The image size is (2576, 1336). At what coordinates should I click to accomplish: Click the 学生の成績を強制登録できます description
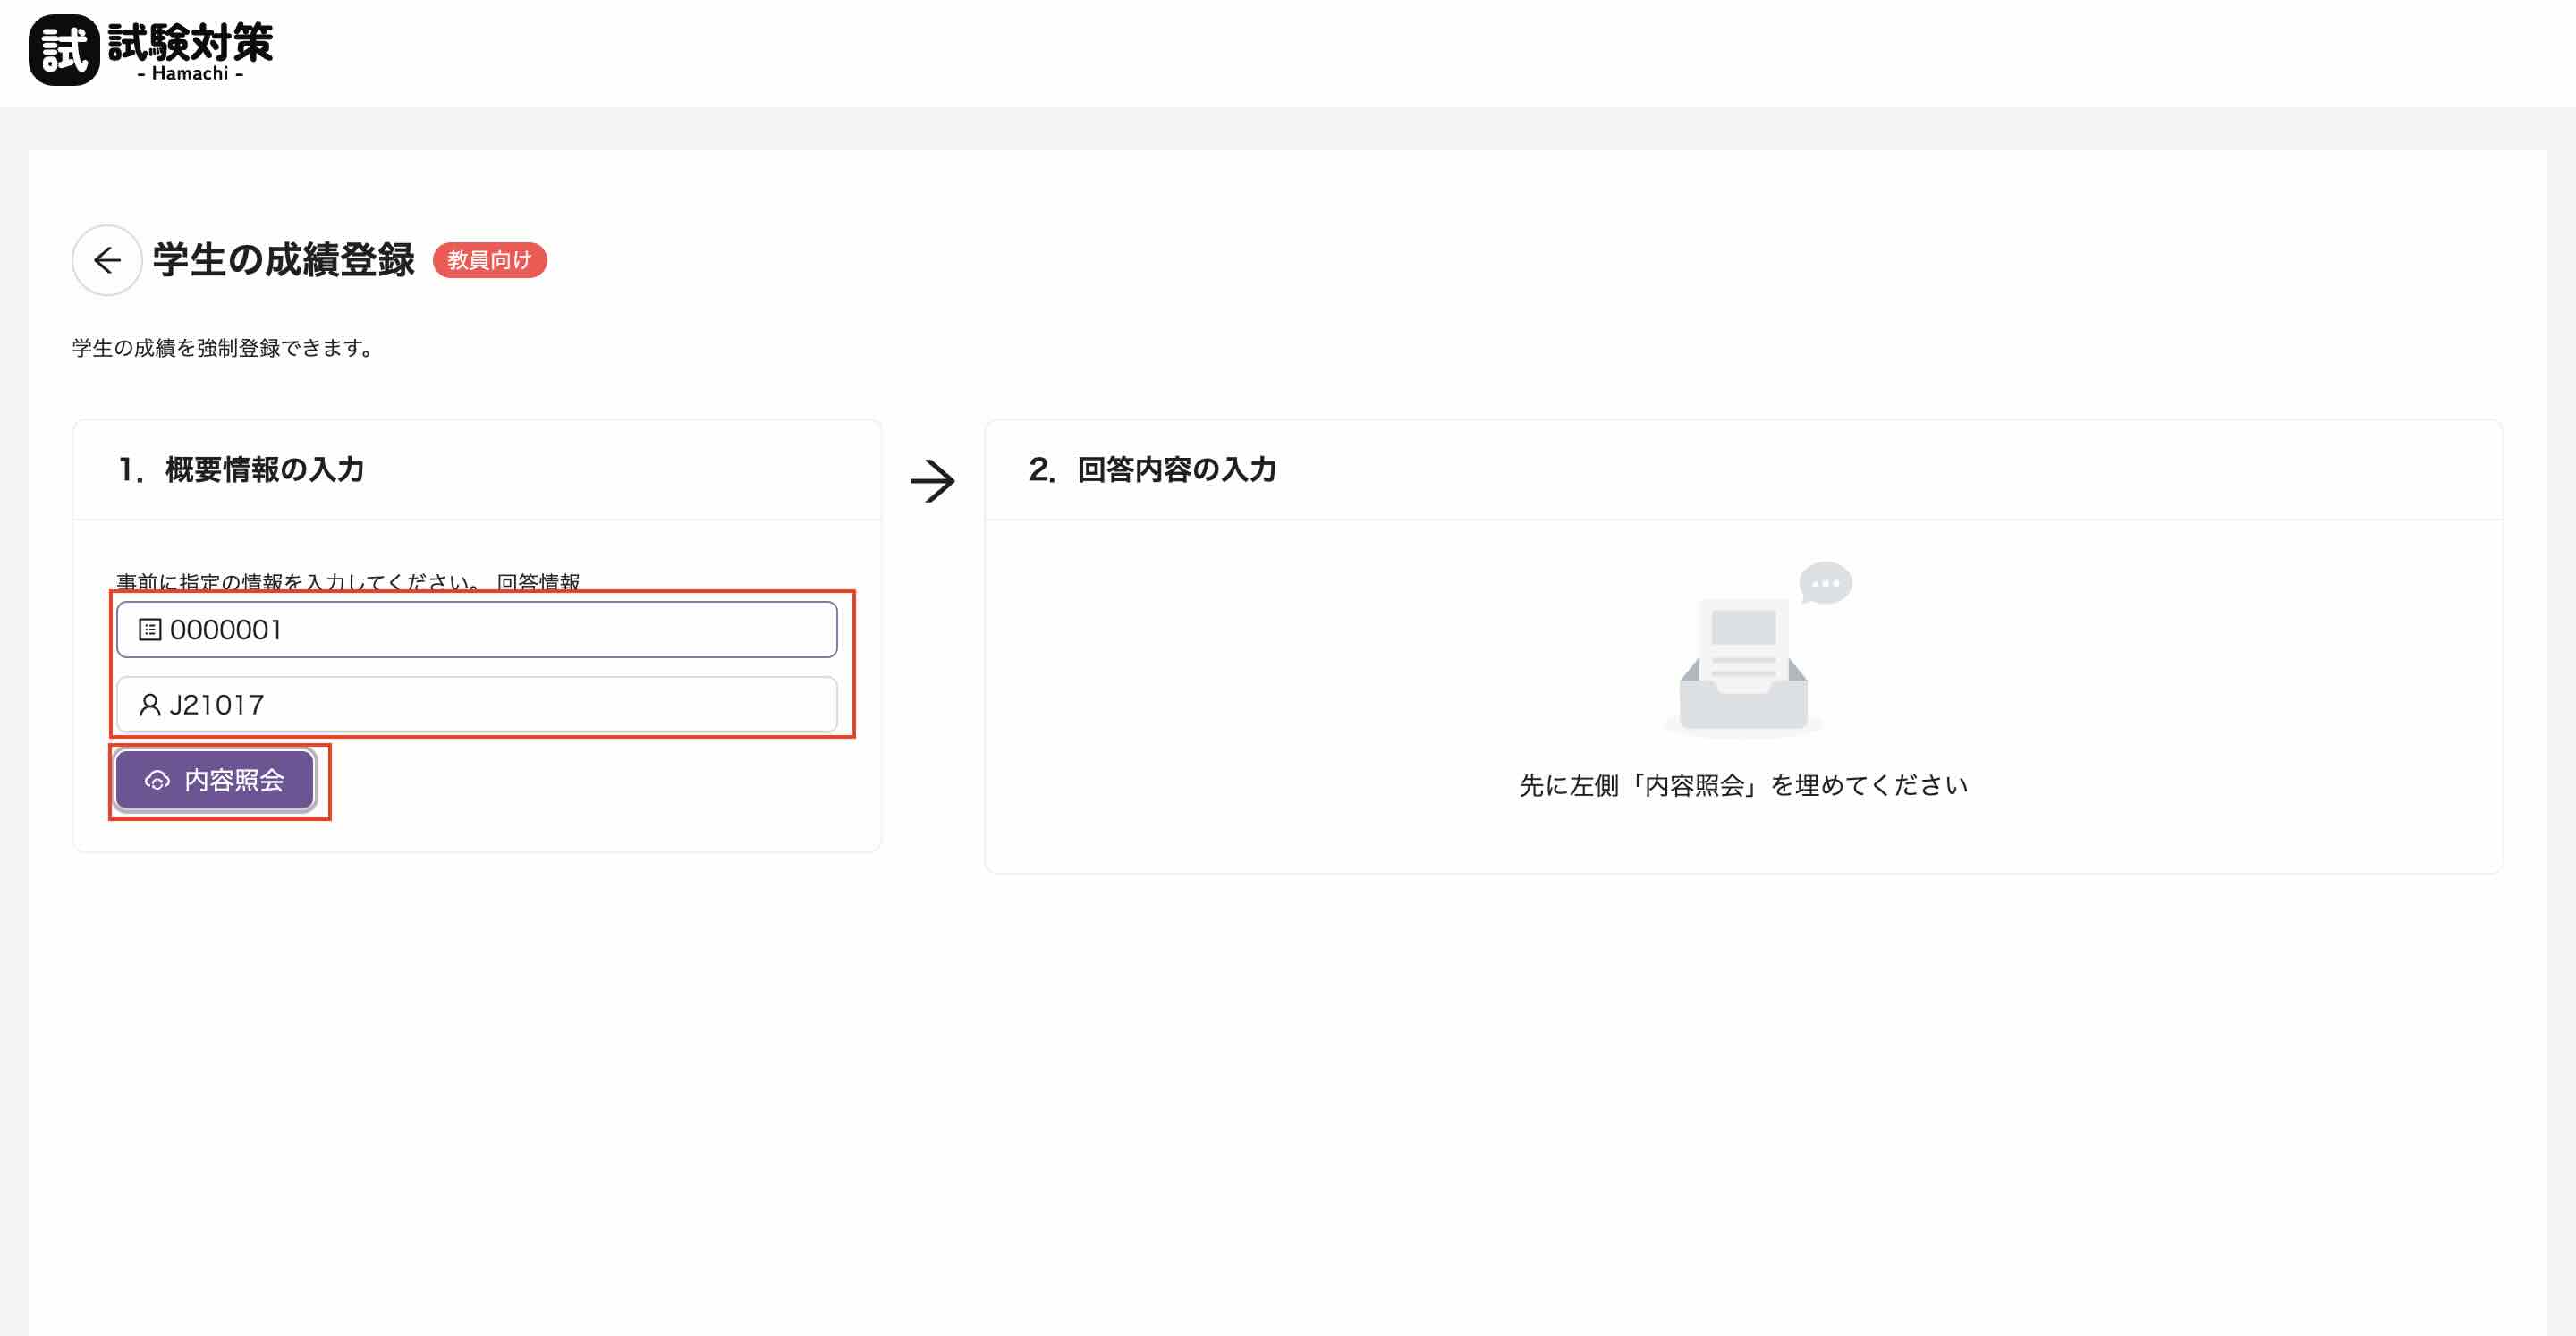click(x=222, y=347)
